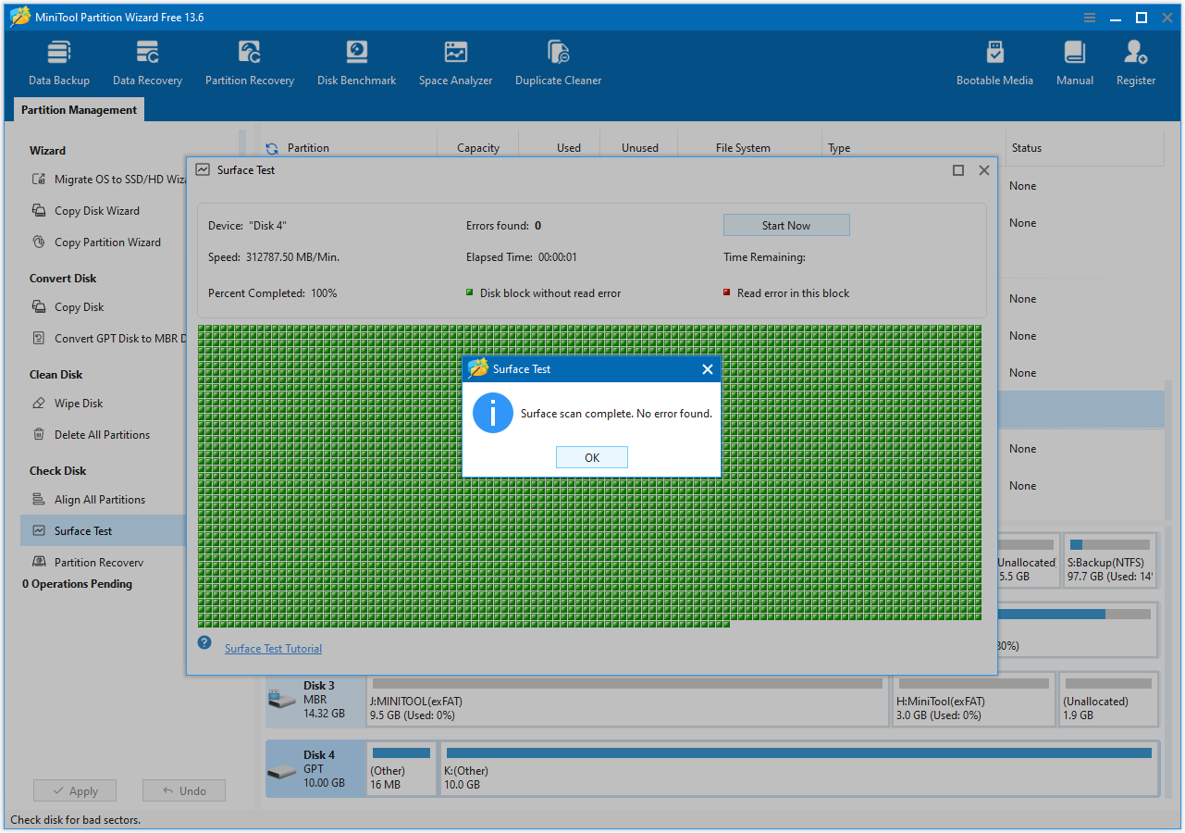This screenshot has height=833, width=1185.
Task: Open the Partition Recovery tool
Action: point(249,61)
